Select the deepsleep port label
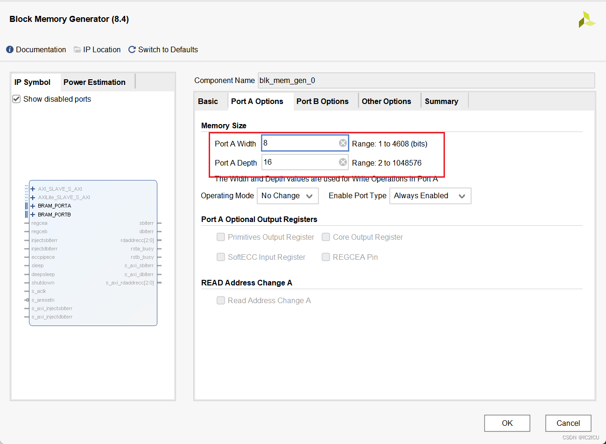Screen dimensions: 606x444 point(43,274)
